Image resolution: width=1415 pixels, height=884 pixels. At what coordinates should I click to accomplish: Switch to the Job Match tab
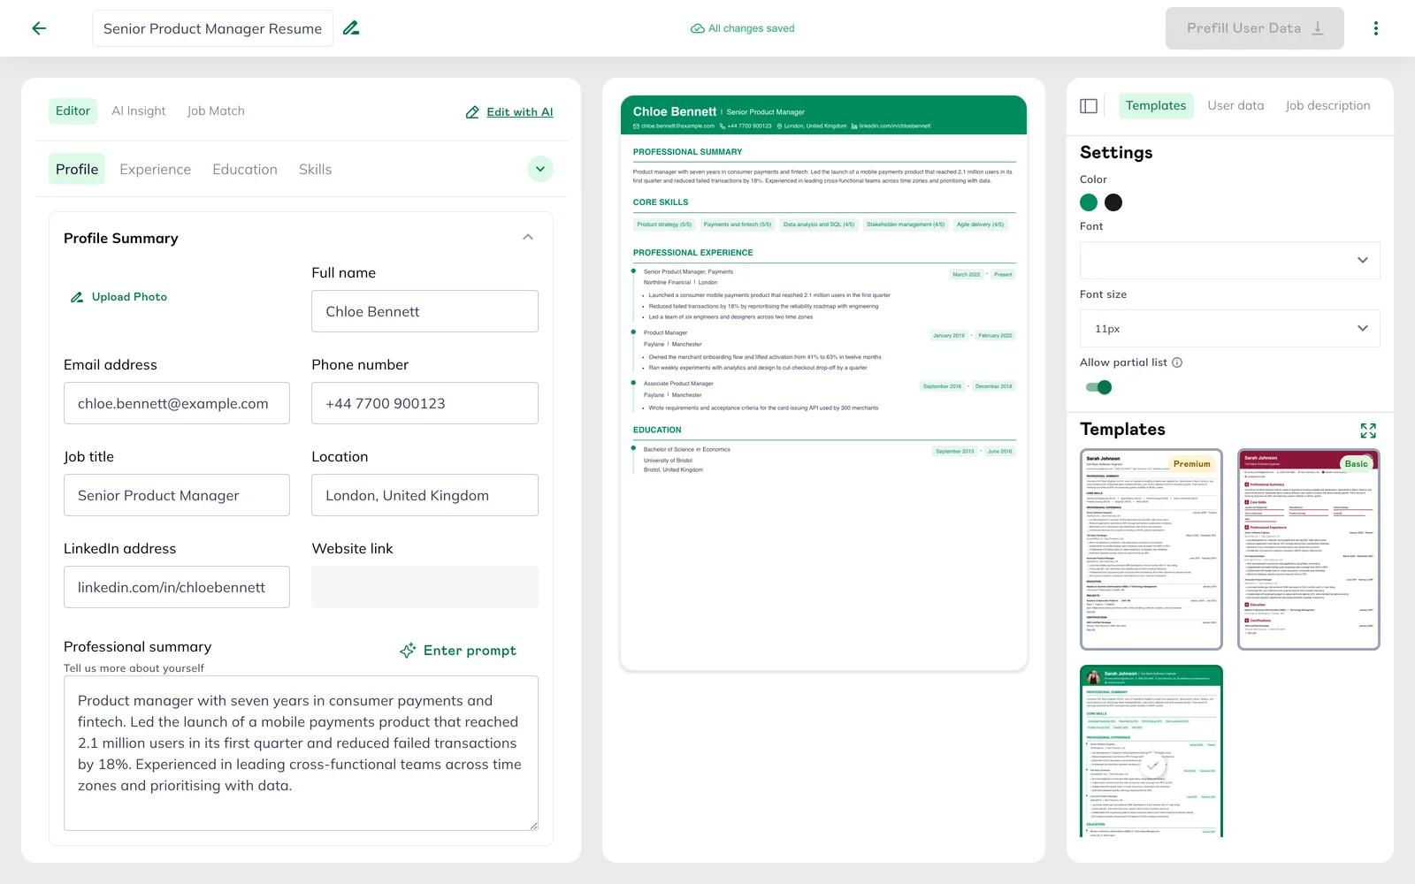216,110
